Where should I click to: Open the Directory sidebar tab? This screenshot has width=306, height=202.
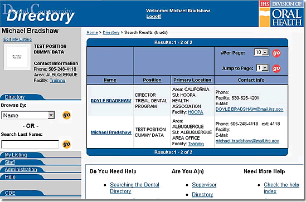pyautogui.click(x=14, y=97)
